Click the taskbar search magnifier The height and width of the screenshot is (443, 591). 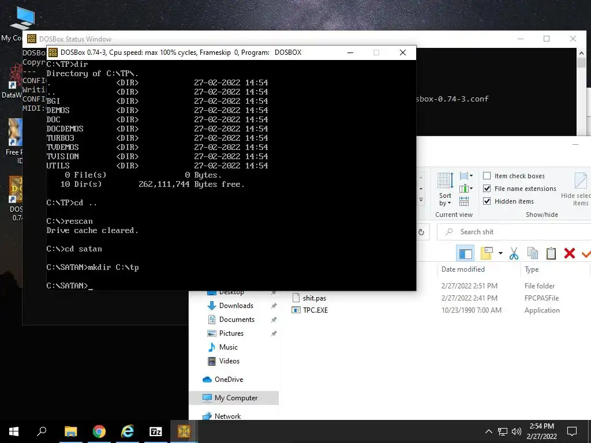(x=42, y=431)
